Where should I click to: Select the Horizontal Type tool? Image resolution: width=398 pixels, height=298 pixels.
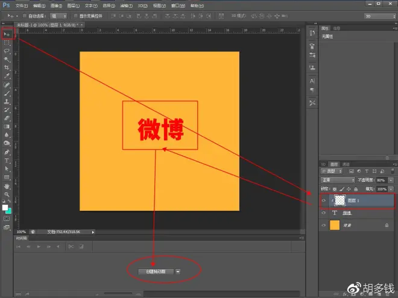(x=7, y=161)
